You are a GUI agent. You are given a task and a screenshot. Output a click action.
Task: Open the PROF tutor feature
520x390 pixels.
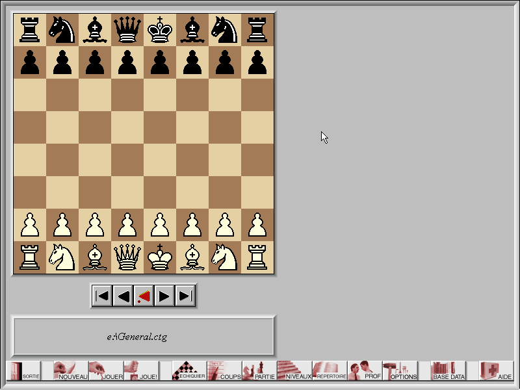pyautogui.click(x=365, y=370)
